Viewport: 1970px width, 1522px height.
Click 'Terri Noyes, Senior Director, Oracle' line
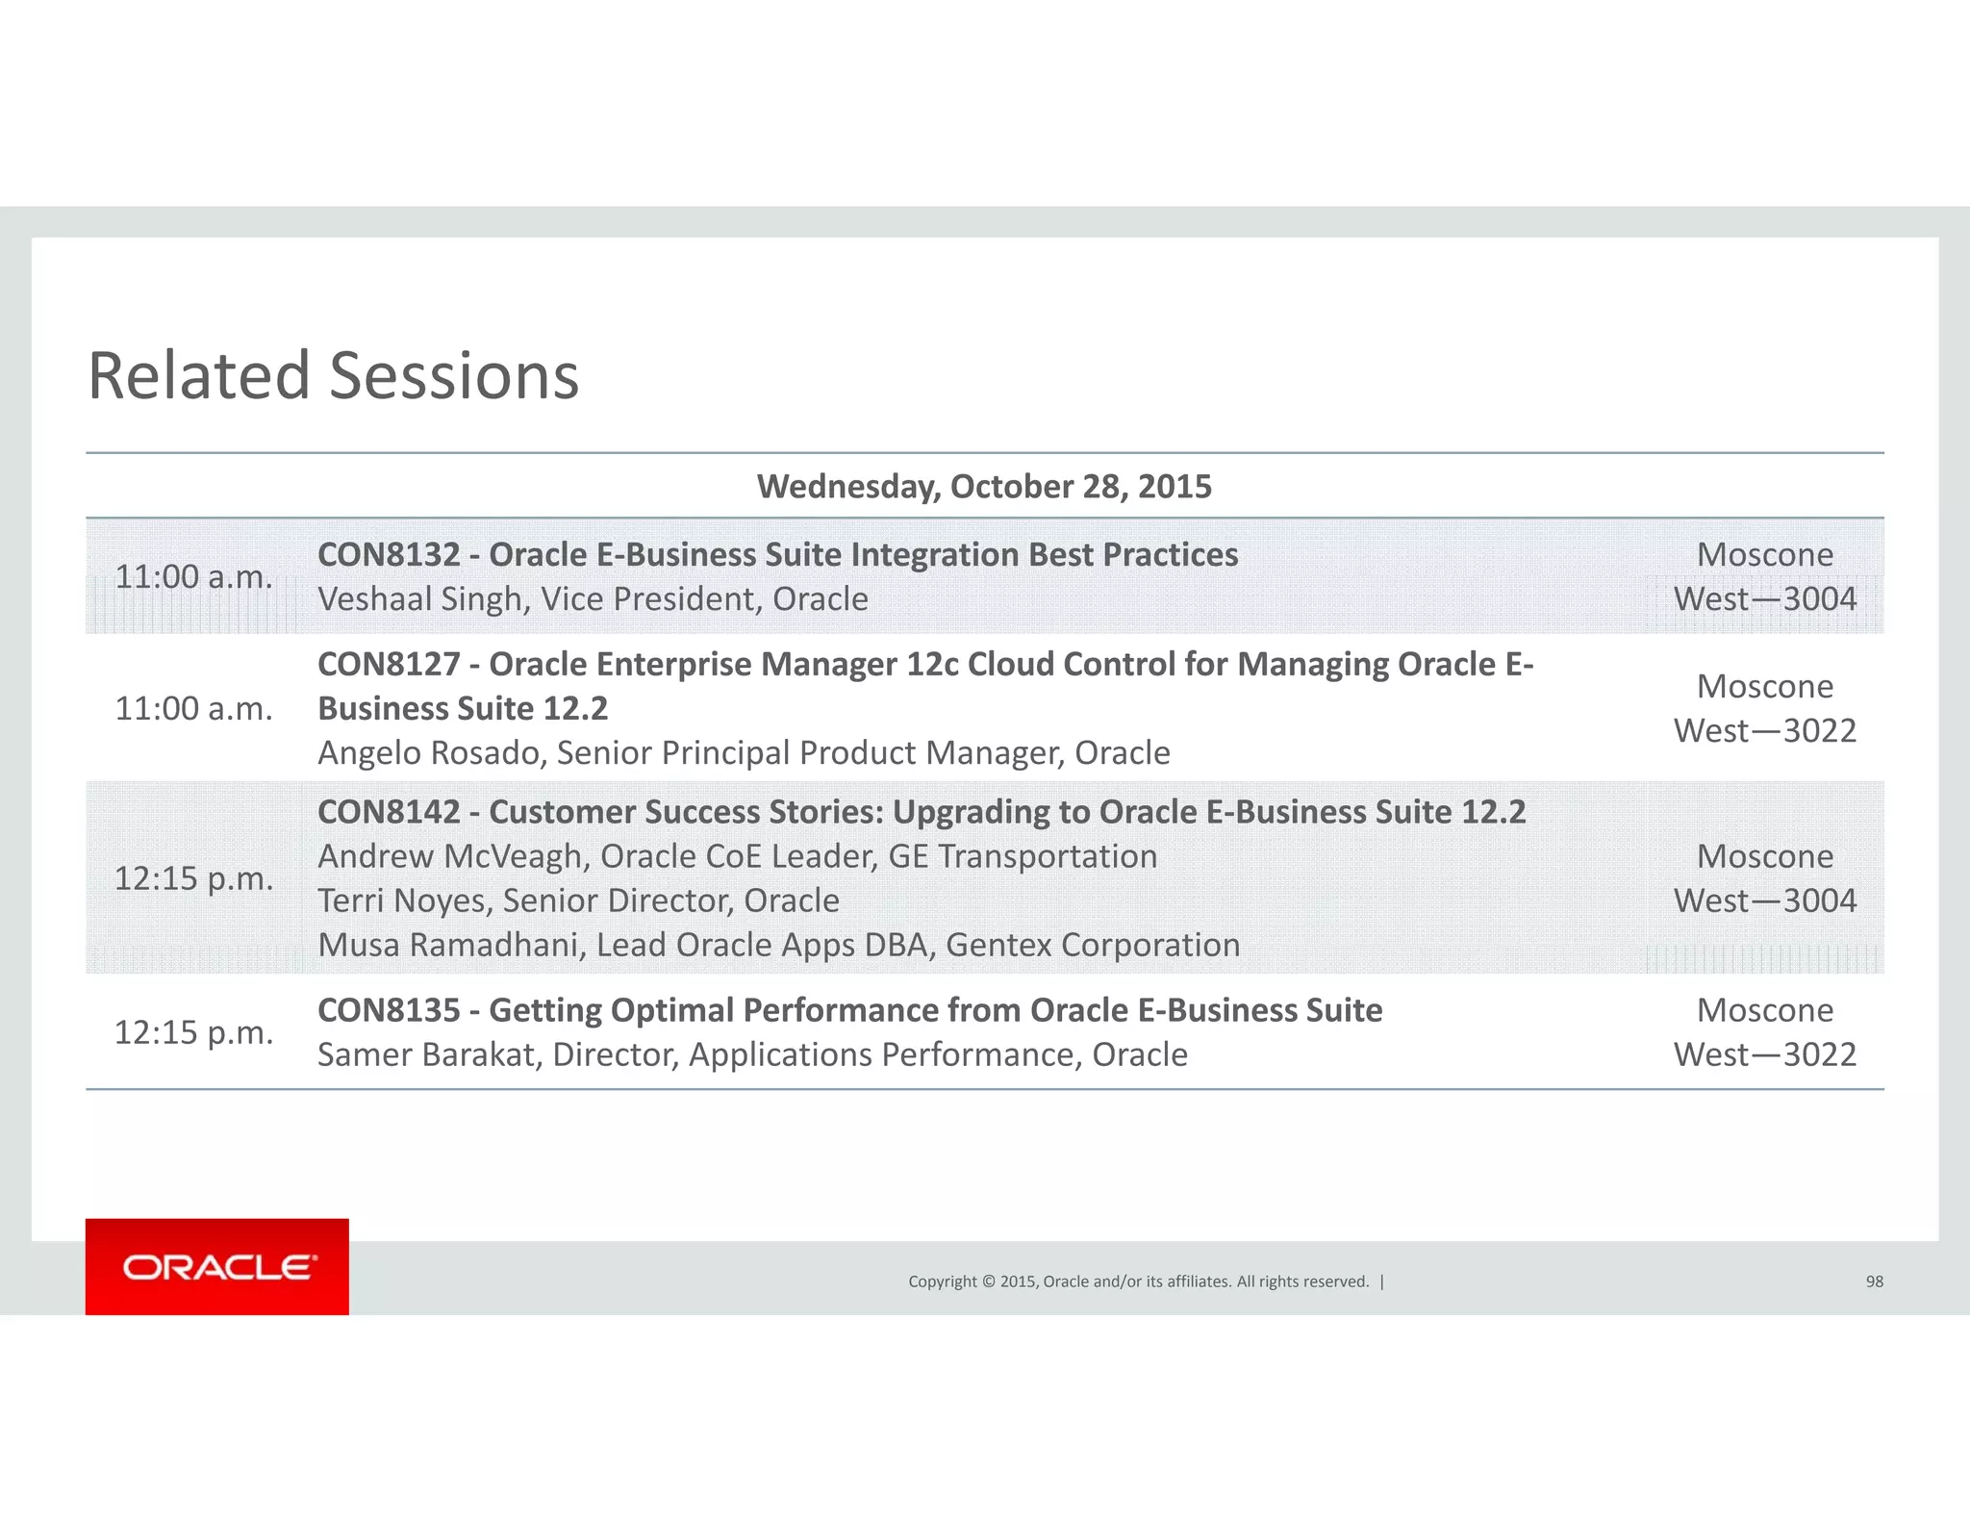pyautogui.click(x=578, y=901)
